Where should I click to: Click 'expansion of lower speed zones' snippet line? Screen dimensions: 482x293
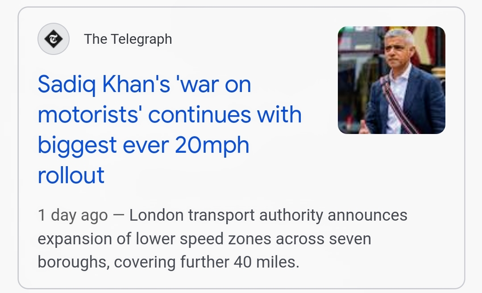point(154,239)
